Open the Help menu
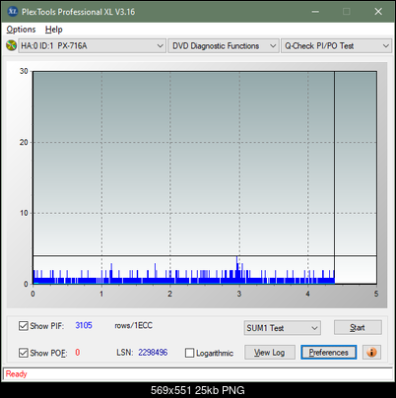Screen dimensions: 396x398 [54, 30]
